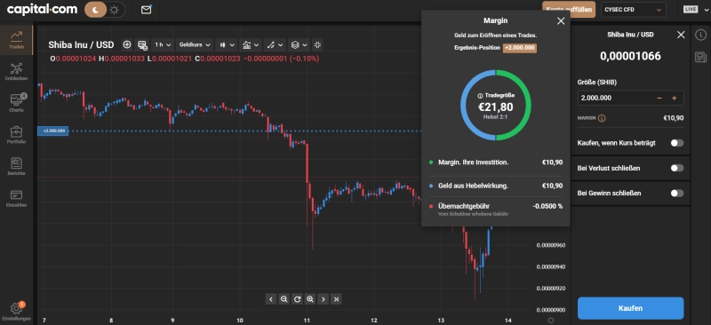Open the indicators dropdown
The height and width of the screenshot is (325, 711).
click(251, 44)
